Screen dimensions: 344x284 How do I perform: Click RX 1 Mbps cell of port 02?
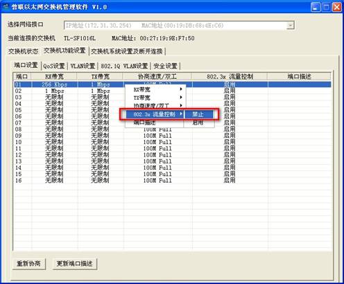pos(55,91)
